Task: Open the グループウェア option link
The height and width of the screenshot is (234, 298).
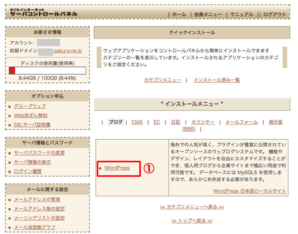Action: [x=30, y=106]
